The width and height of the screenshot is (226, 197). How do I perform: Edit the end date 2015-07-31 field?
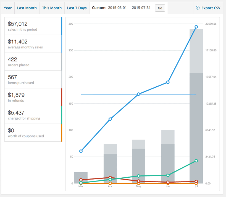tap(141, 8)
